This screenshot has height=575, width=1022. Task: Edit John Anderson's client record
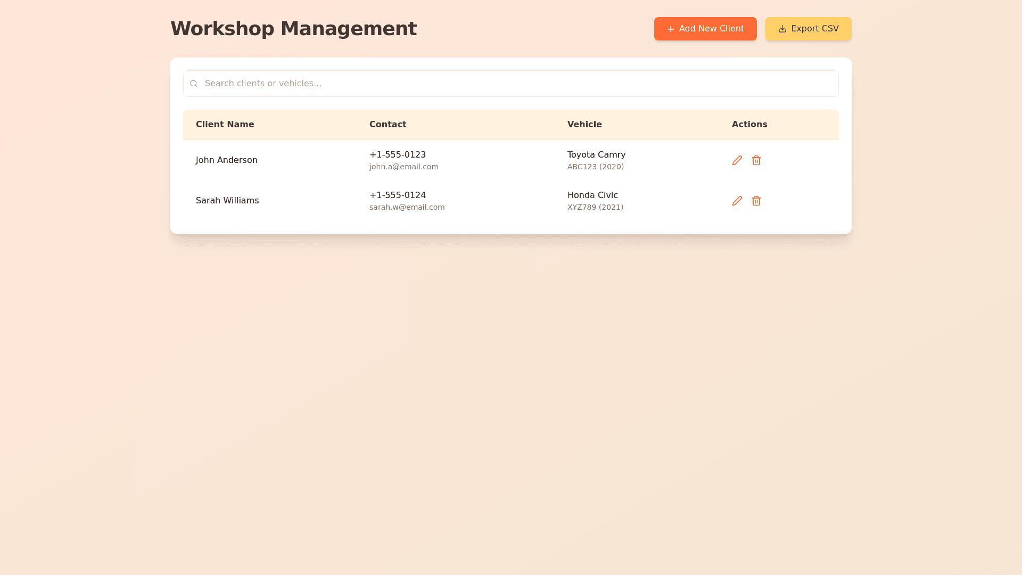[x=737, y=160]
